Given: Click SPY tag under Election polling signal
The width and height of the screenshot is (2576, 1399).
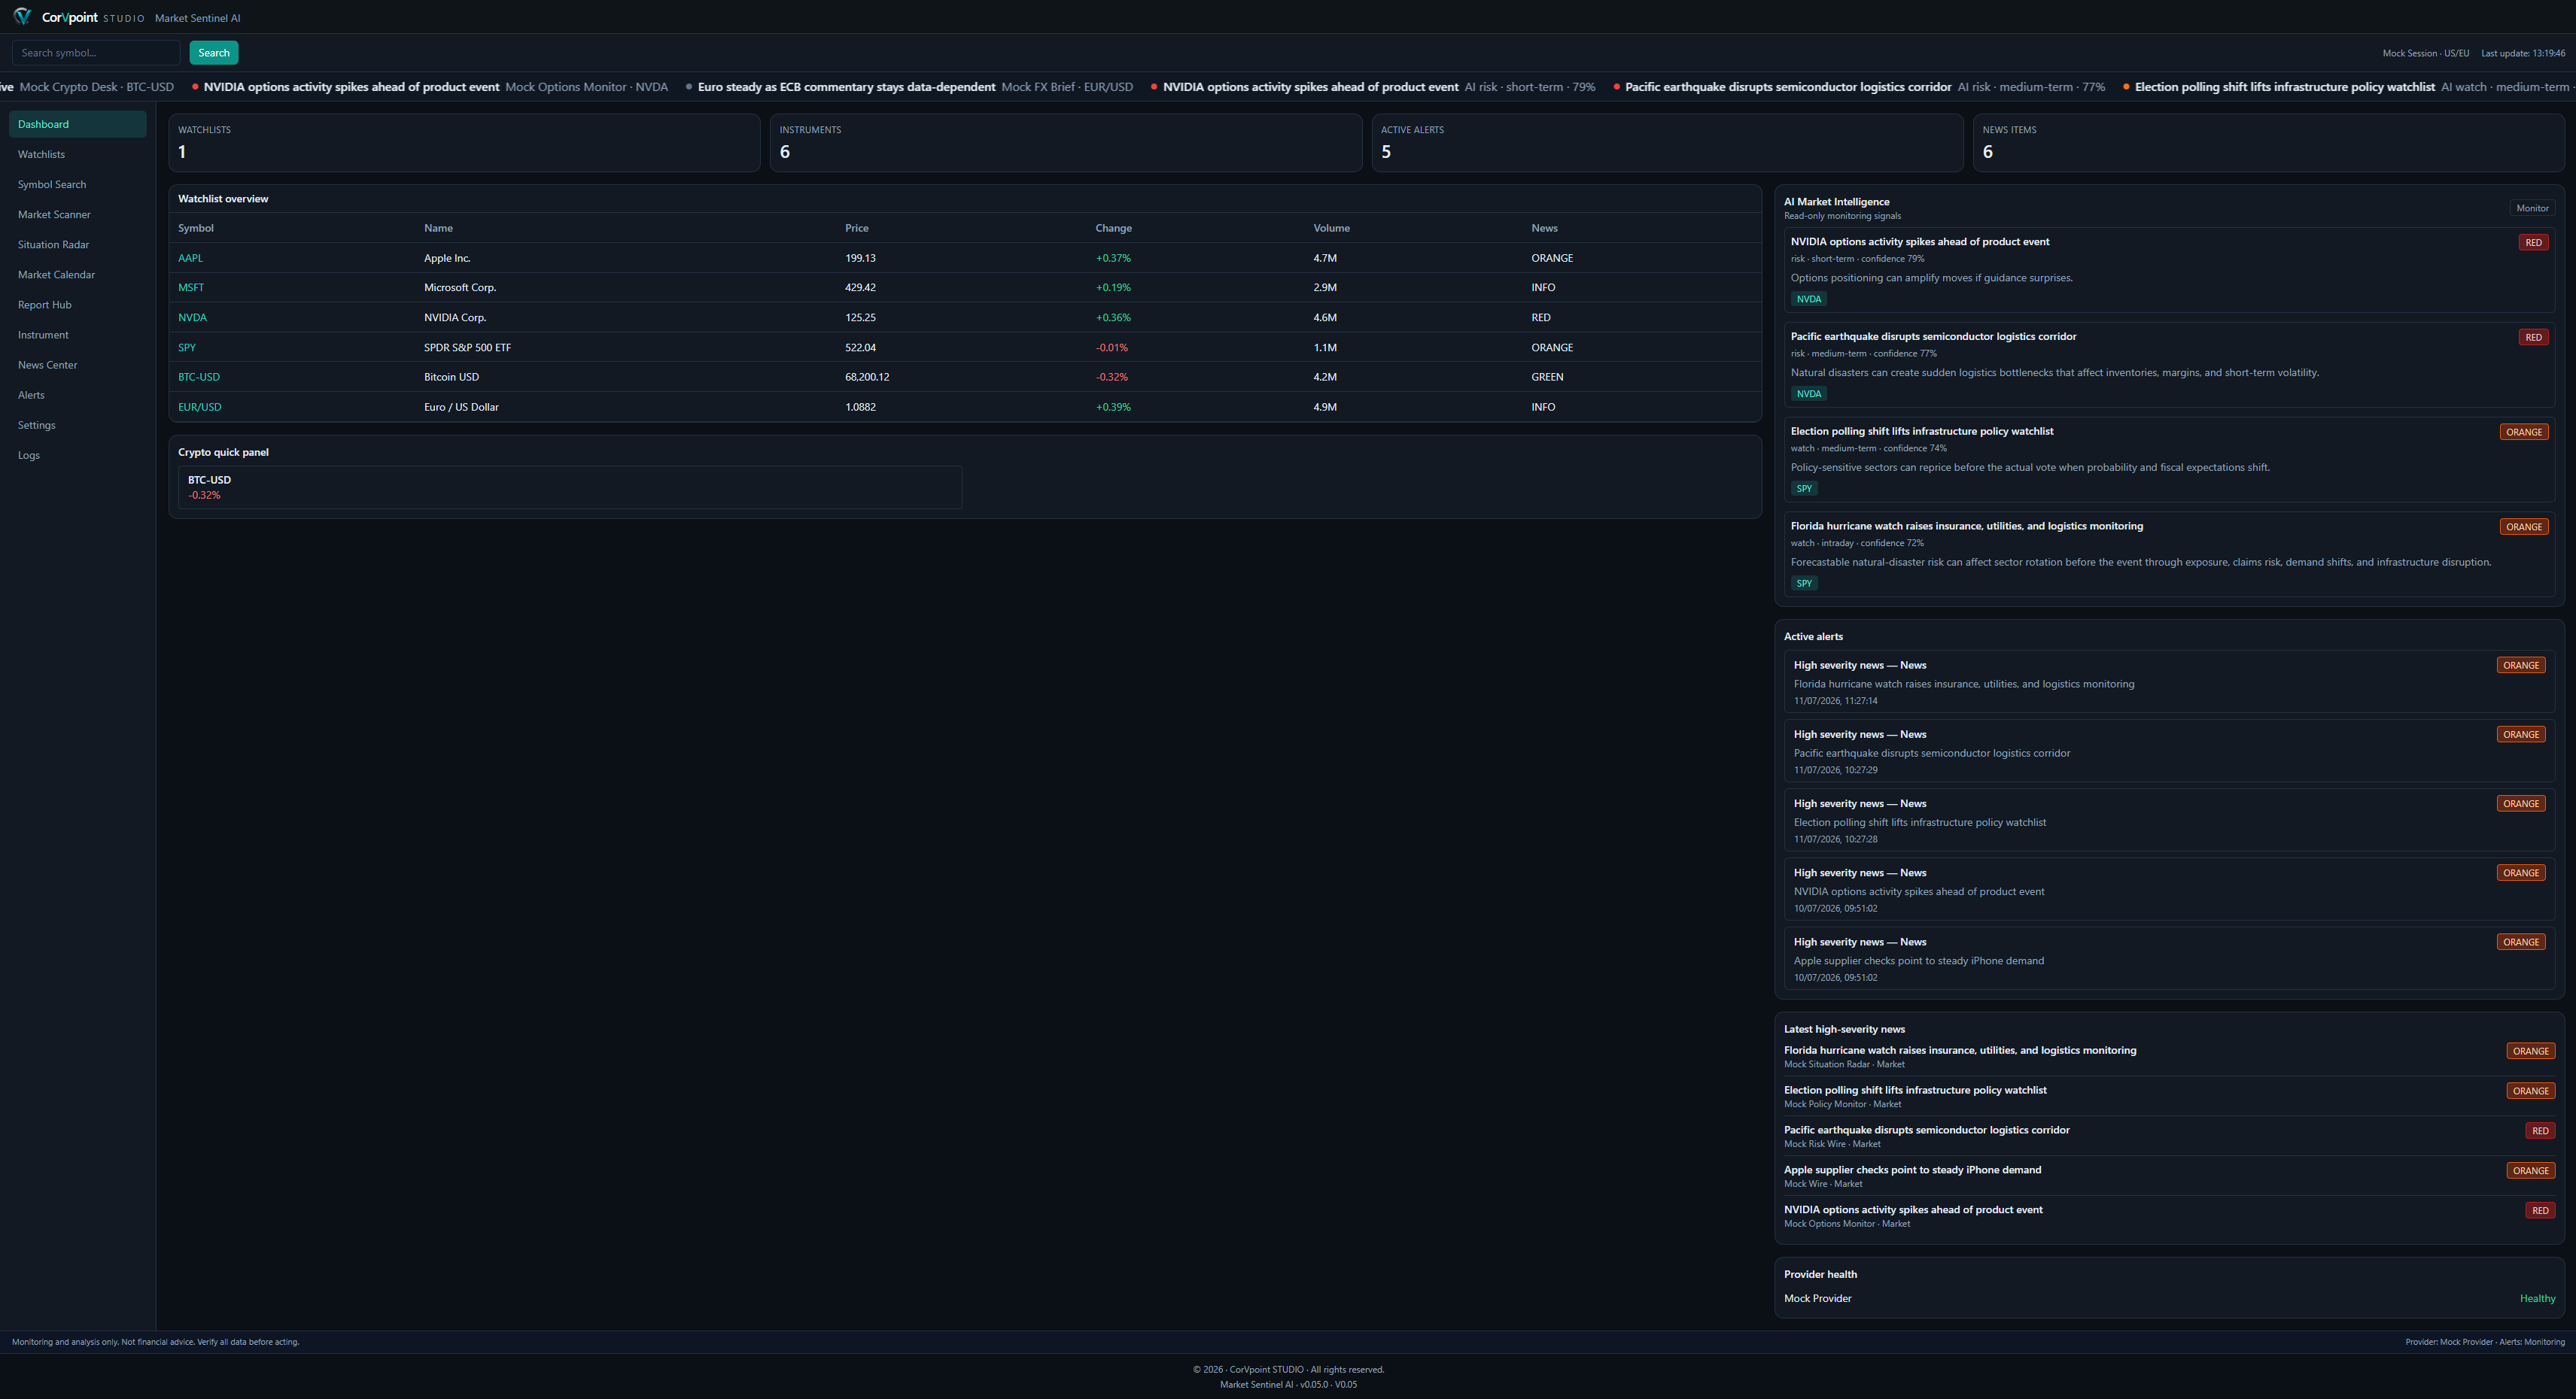Looking at the screenshot, I should point(1804,489).
